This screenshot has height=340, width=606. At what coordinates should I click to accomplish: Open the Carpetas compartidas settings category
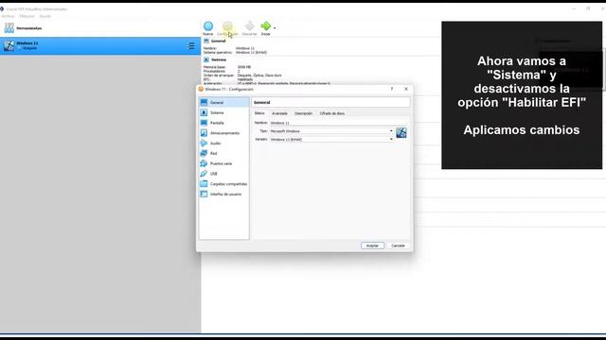coord(224,184)
